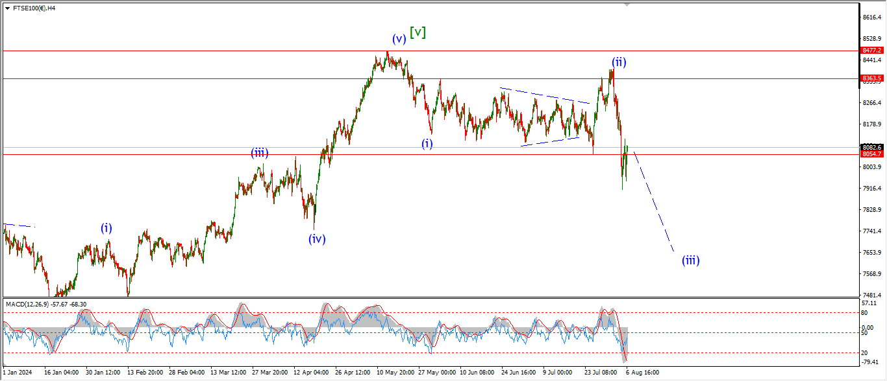Screen dimensions: 887x381
Task: Click the grey chart shift marker at top
Action: tap(627, 5)
